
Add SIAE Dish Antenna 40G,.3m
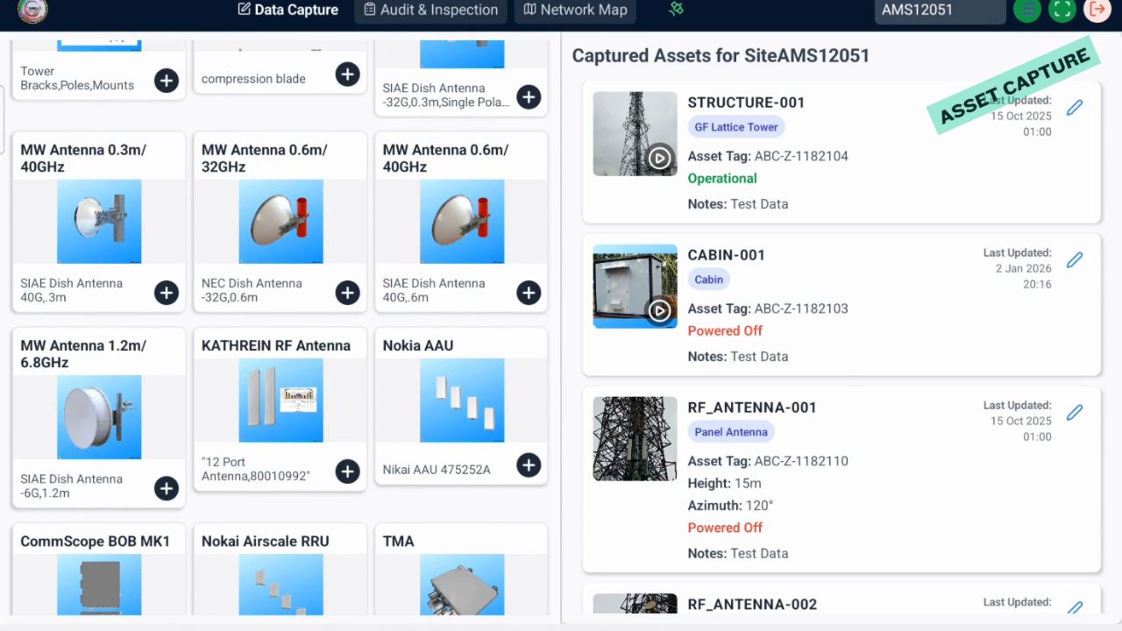tap(167, 293)
